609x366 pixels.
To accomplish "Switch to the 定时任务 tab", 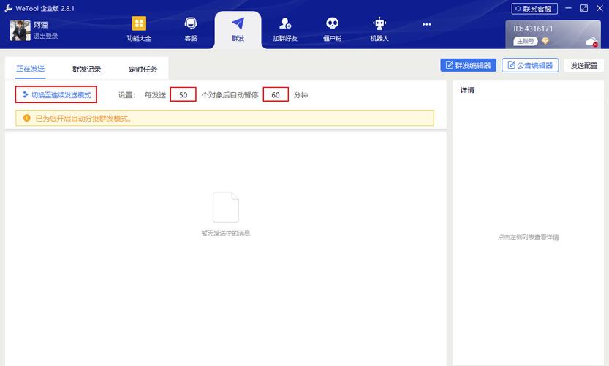I will click(143, 70).
